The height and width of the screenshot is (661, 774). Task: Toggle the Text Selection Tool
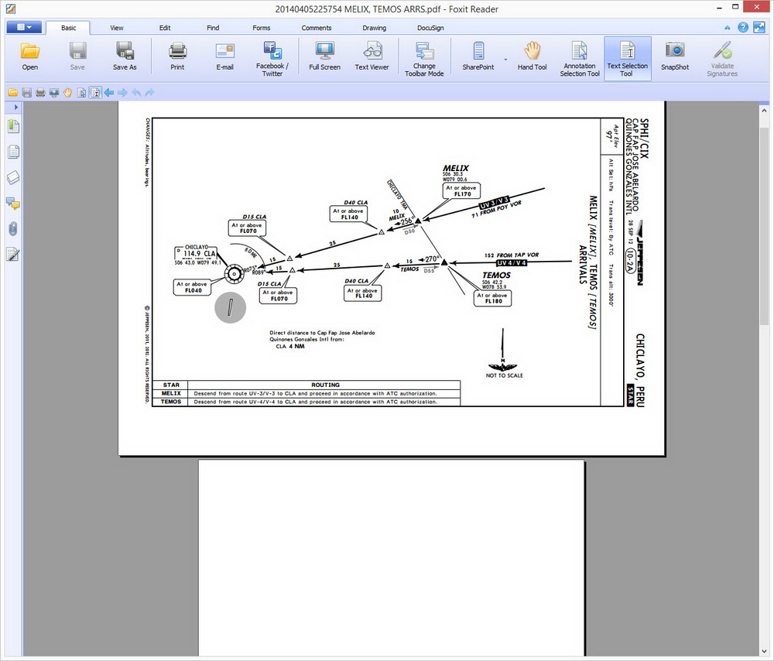tap(627, 58)
